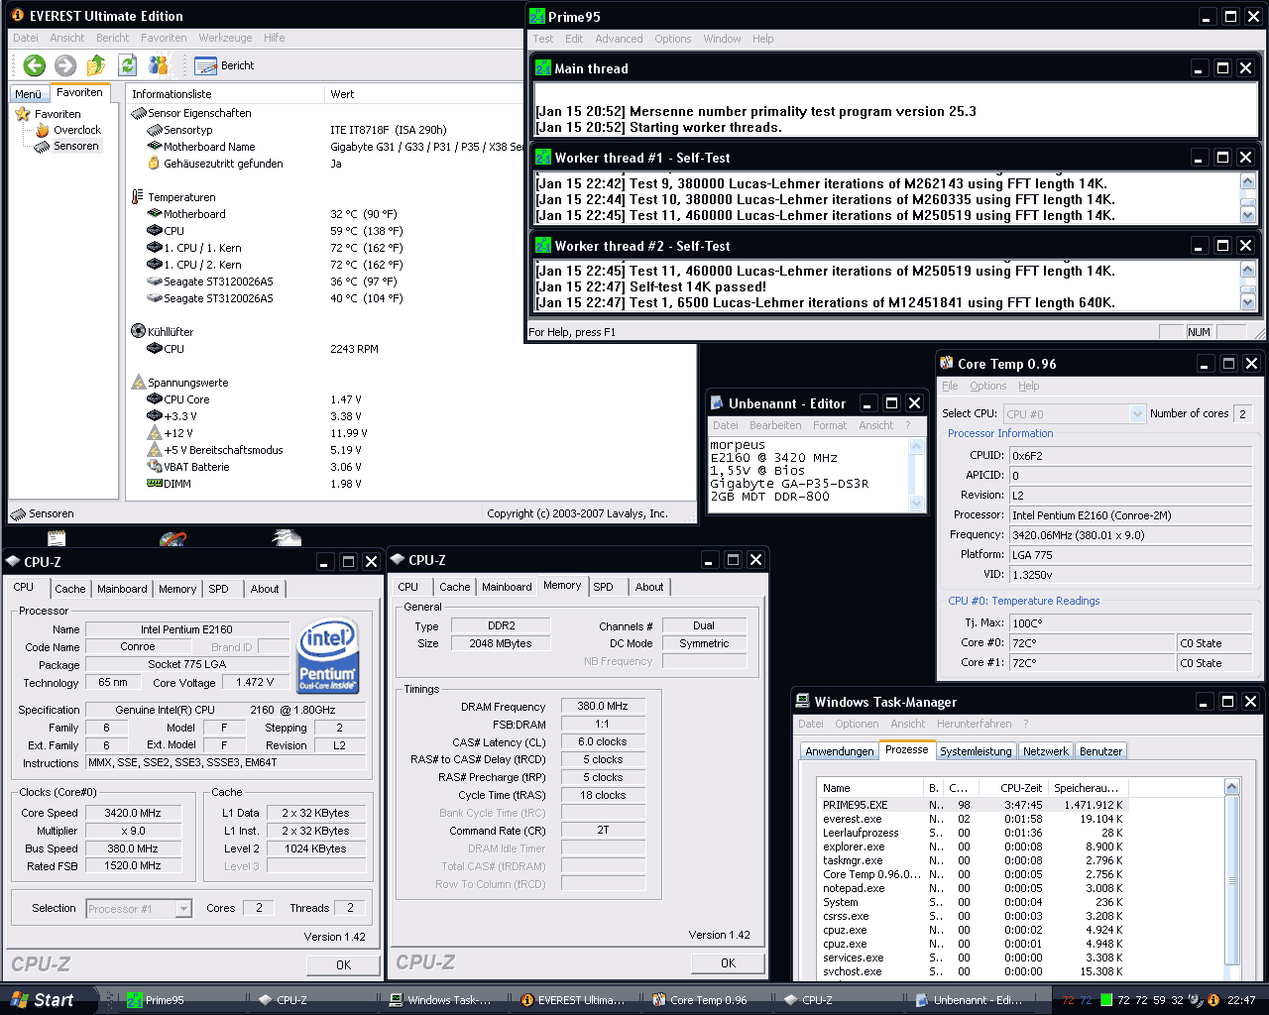Switch to the About tab in left CPU-Z
Viewport: 1269px width, 1015px height.
(x=265, y=589)
